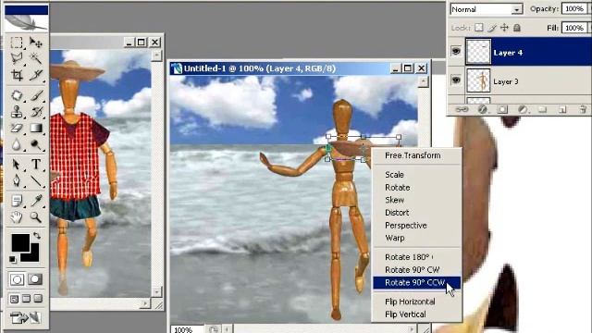Select the Dodge tool
Screen dimensions: 592x333
36,144
